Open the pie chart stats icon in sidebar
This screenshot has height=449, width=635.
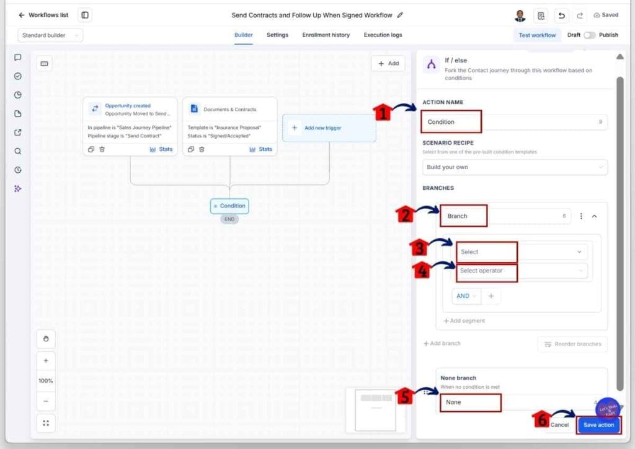[x=18, y=95]
